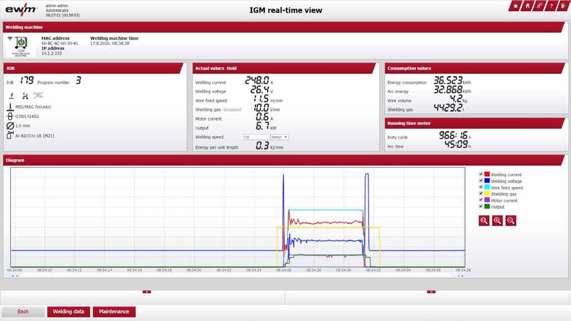Image resolution: width=571 pixels, height=321 pixels.
Task: Click the favorites star icon
Action: click(x=515, y=6)
